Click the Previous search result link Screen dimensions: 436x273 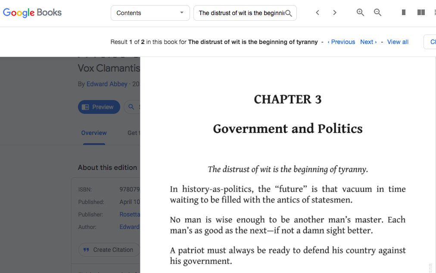pyautogui.click(x=341, y=42)
